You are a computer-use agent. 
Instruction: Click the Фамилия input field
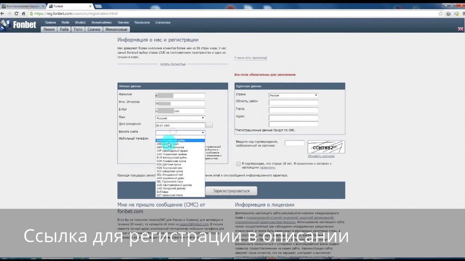tap(180, 96)
